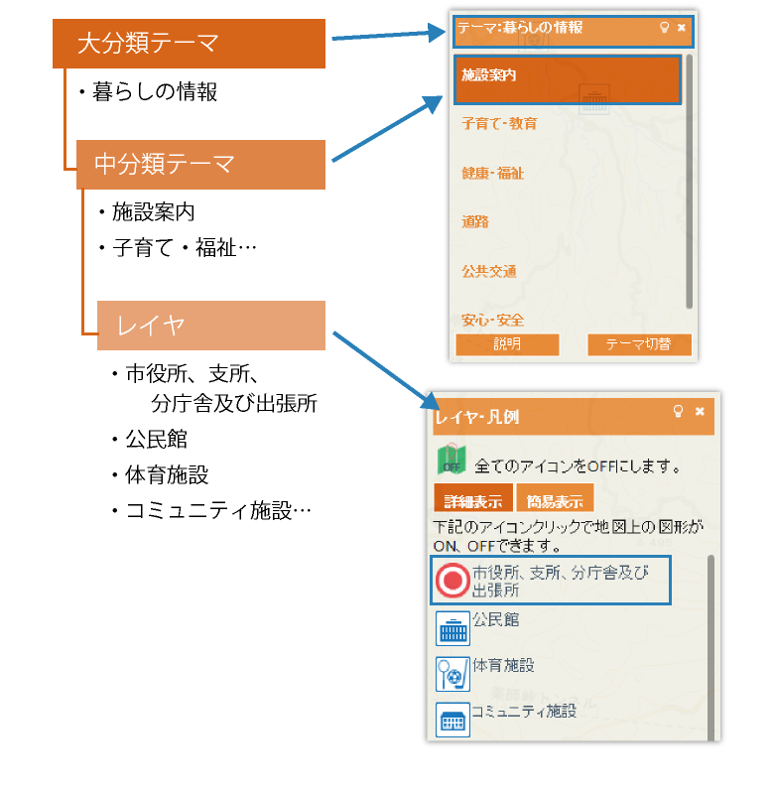Click the theme list scrollbar
This screenshot has height=794, width=774.
click(689, 182)
